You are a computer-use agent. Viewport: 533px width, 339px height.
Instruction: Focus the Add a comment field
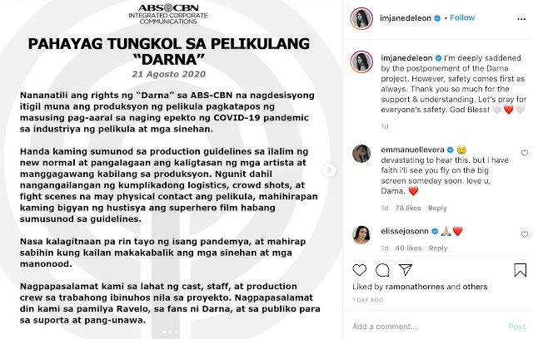point(428,327)
